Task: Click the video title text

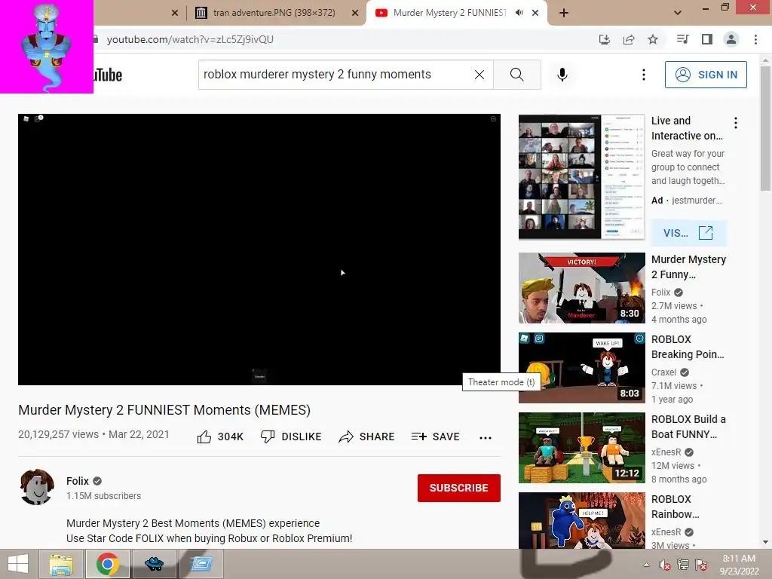Action: [164, 410]
